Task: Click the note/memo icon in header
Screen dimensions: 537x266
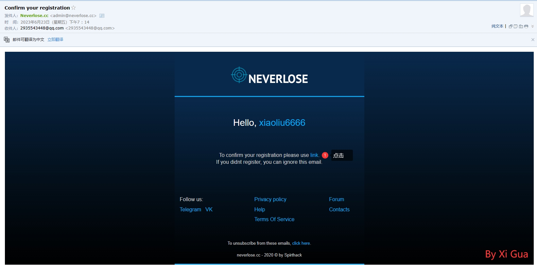Action: click(516, 27)
